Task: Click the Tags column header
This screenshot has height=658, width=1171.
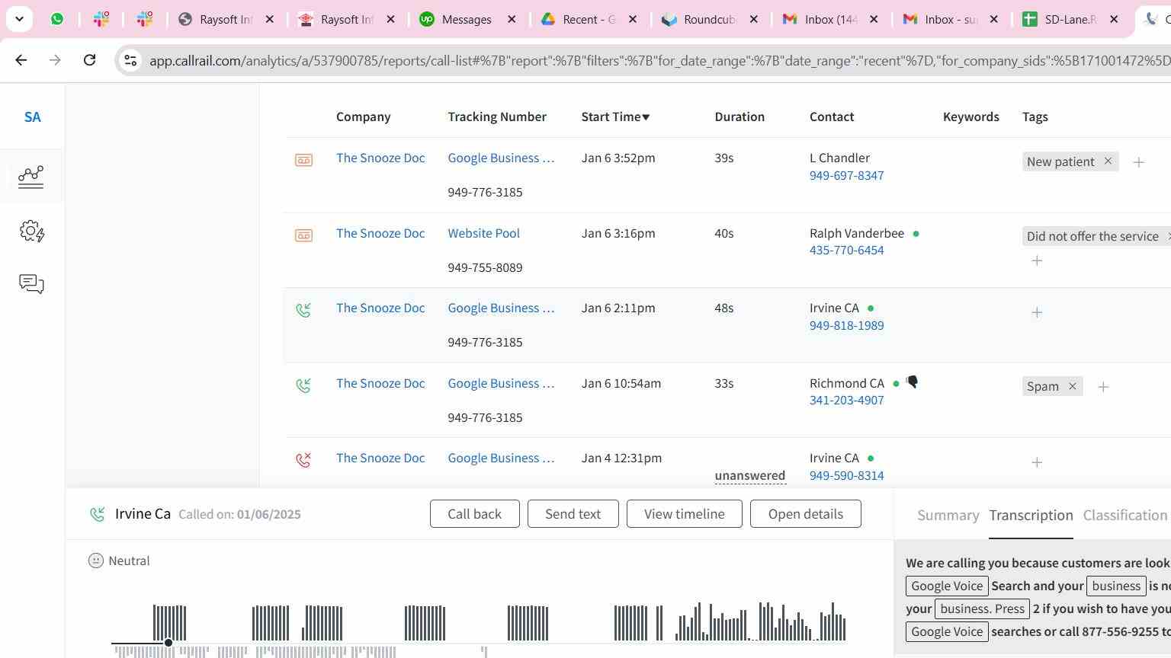Action: pos(1035,117)
